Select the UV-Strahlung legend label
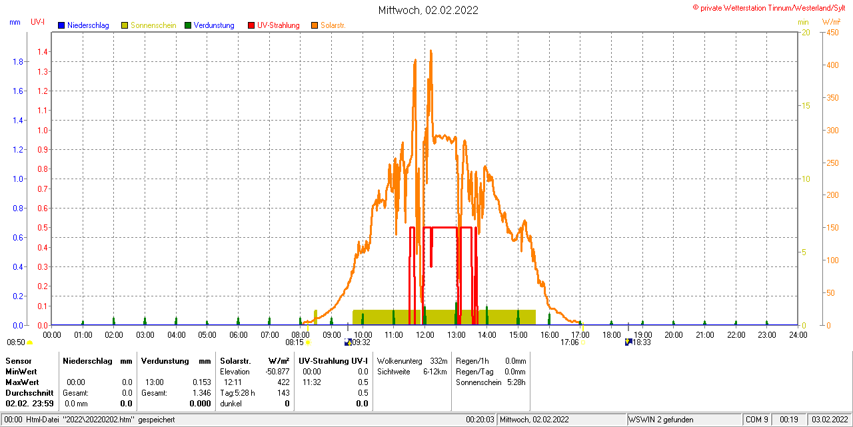 [x=280, y=25]
